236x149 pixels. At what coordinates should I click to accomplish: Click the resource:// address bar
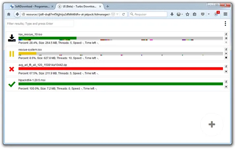click(68, 15)
